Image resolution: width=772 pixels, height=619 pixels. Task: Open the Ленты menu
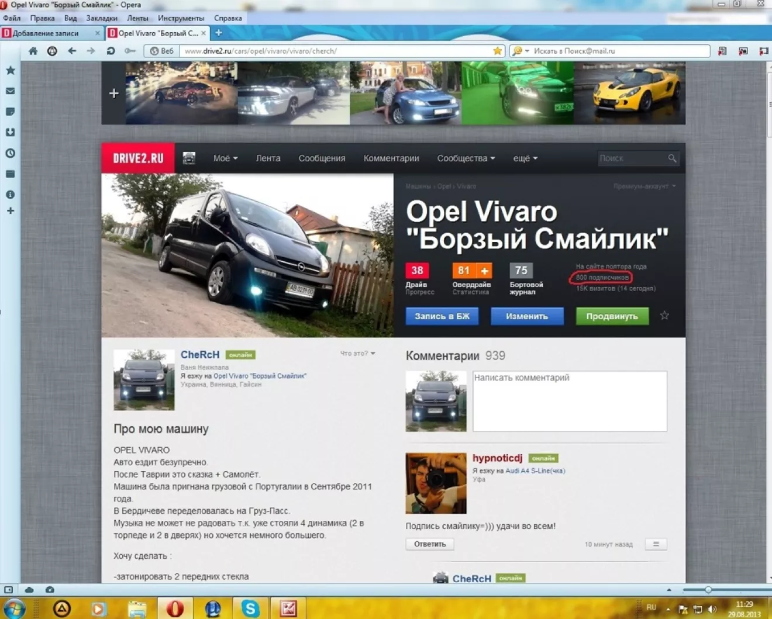pos(137,18)
